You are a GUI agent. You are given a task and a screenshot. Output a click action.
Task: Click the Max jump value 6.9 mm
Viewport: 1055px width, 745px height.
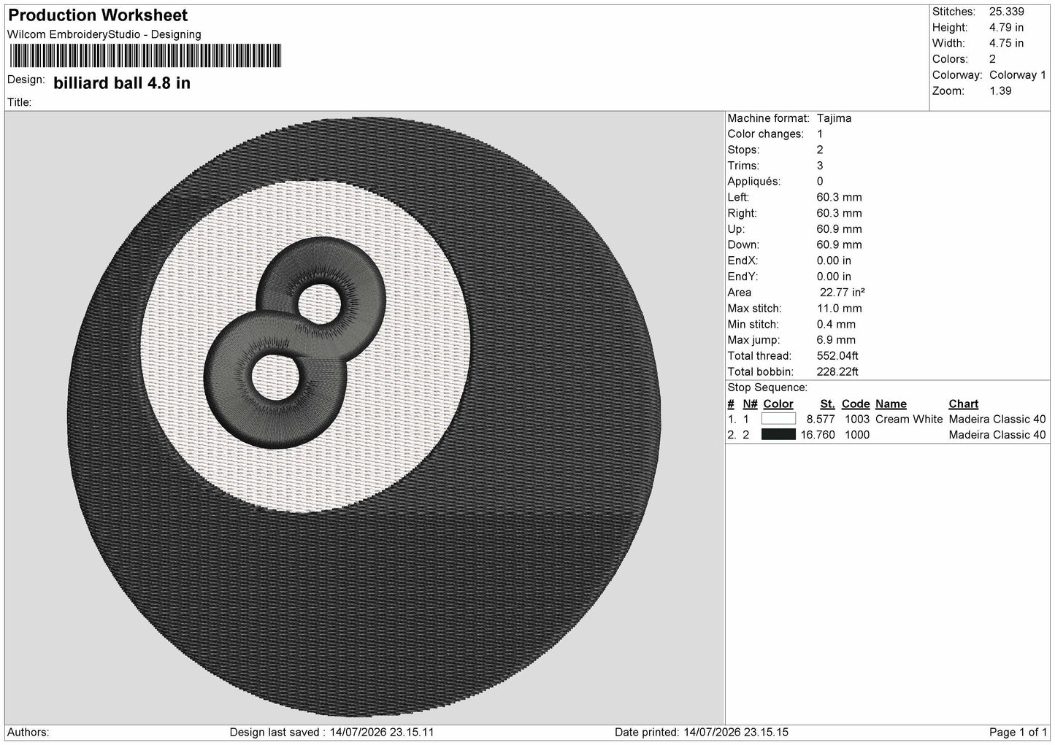(836, 340)
